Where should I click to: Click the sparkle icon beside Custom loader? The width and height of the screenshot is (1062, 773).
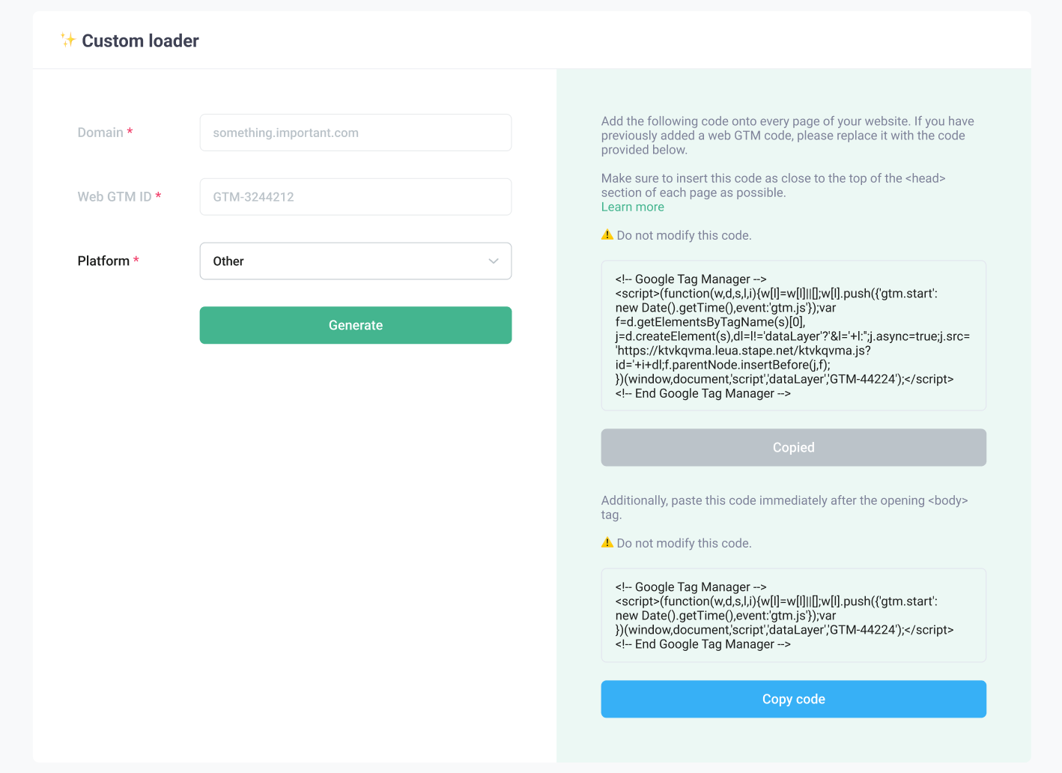pos(68,40)
